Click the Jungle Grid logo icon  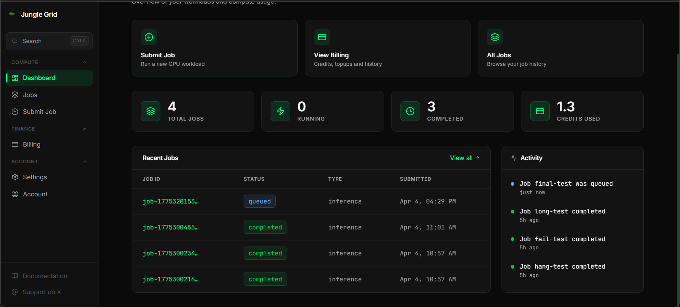[12, 14]
